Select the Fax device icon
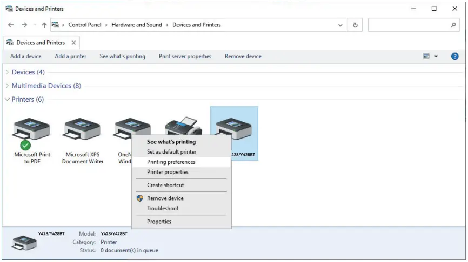468x262 pixels. point(184,126)
